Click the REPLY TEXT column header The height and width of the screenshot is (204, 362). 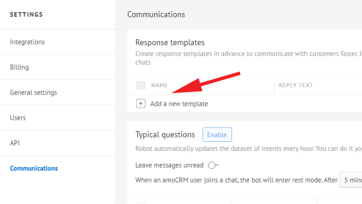pos(296,85)
